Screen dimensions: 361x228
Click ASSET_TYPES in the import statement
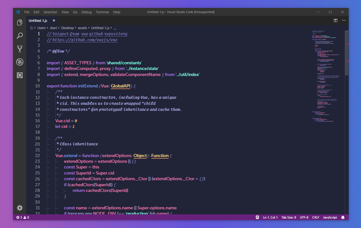[77, 63]
